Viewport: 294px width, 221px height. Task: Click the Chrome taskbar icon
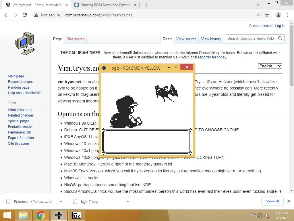pos(41,215)
